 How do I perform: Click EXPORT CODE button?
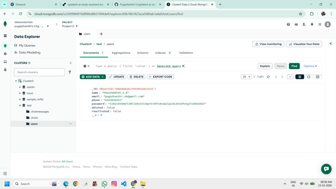click(x=160, y=77)
